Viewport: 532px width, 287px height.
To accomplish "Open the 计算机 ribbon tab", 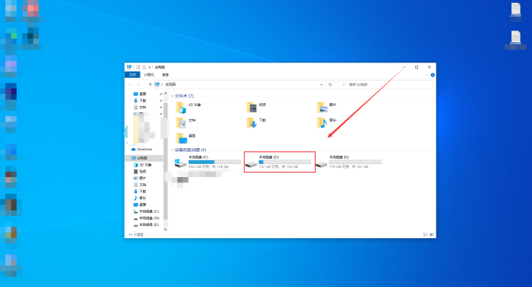I will 149,75.
